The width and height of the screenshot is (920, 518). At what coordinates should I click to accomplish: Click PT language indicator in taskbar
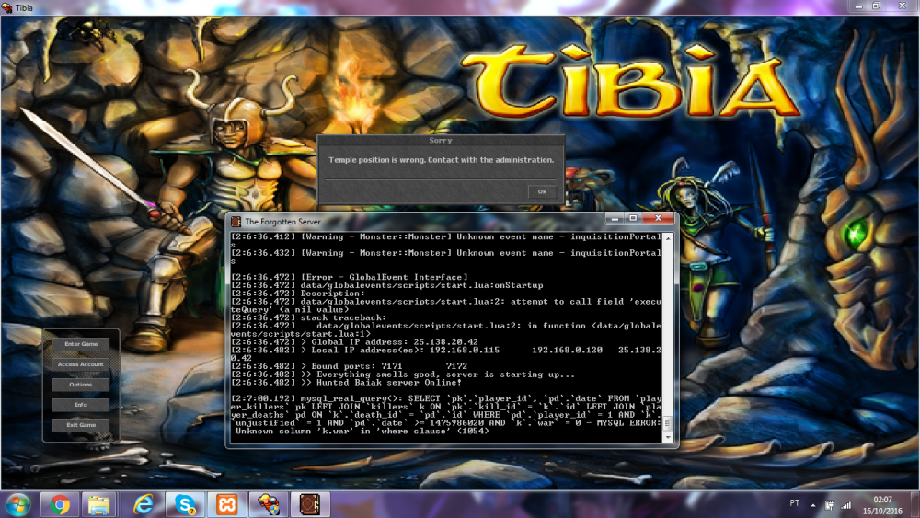point(795,503)
